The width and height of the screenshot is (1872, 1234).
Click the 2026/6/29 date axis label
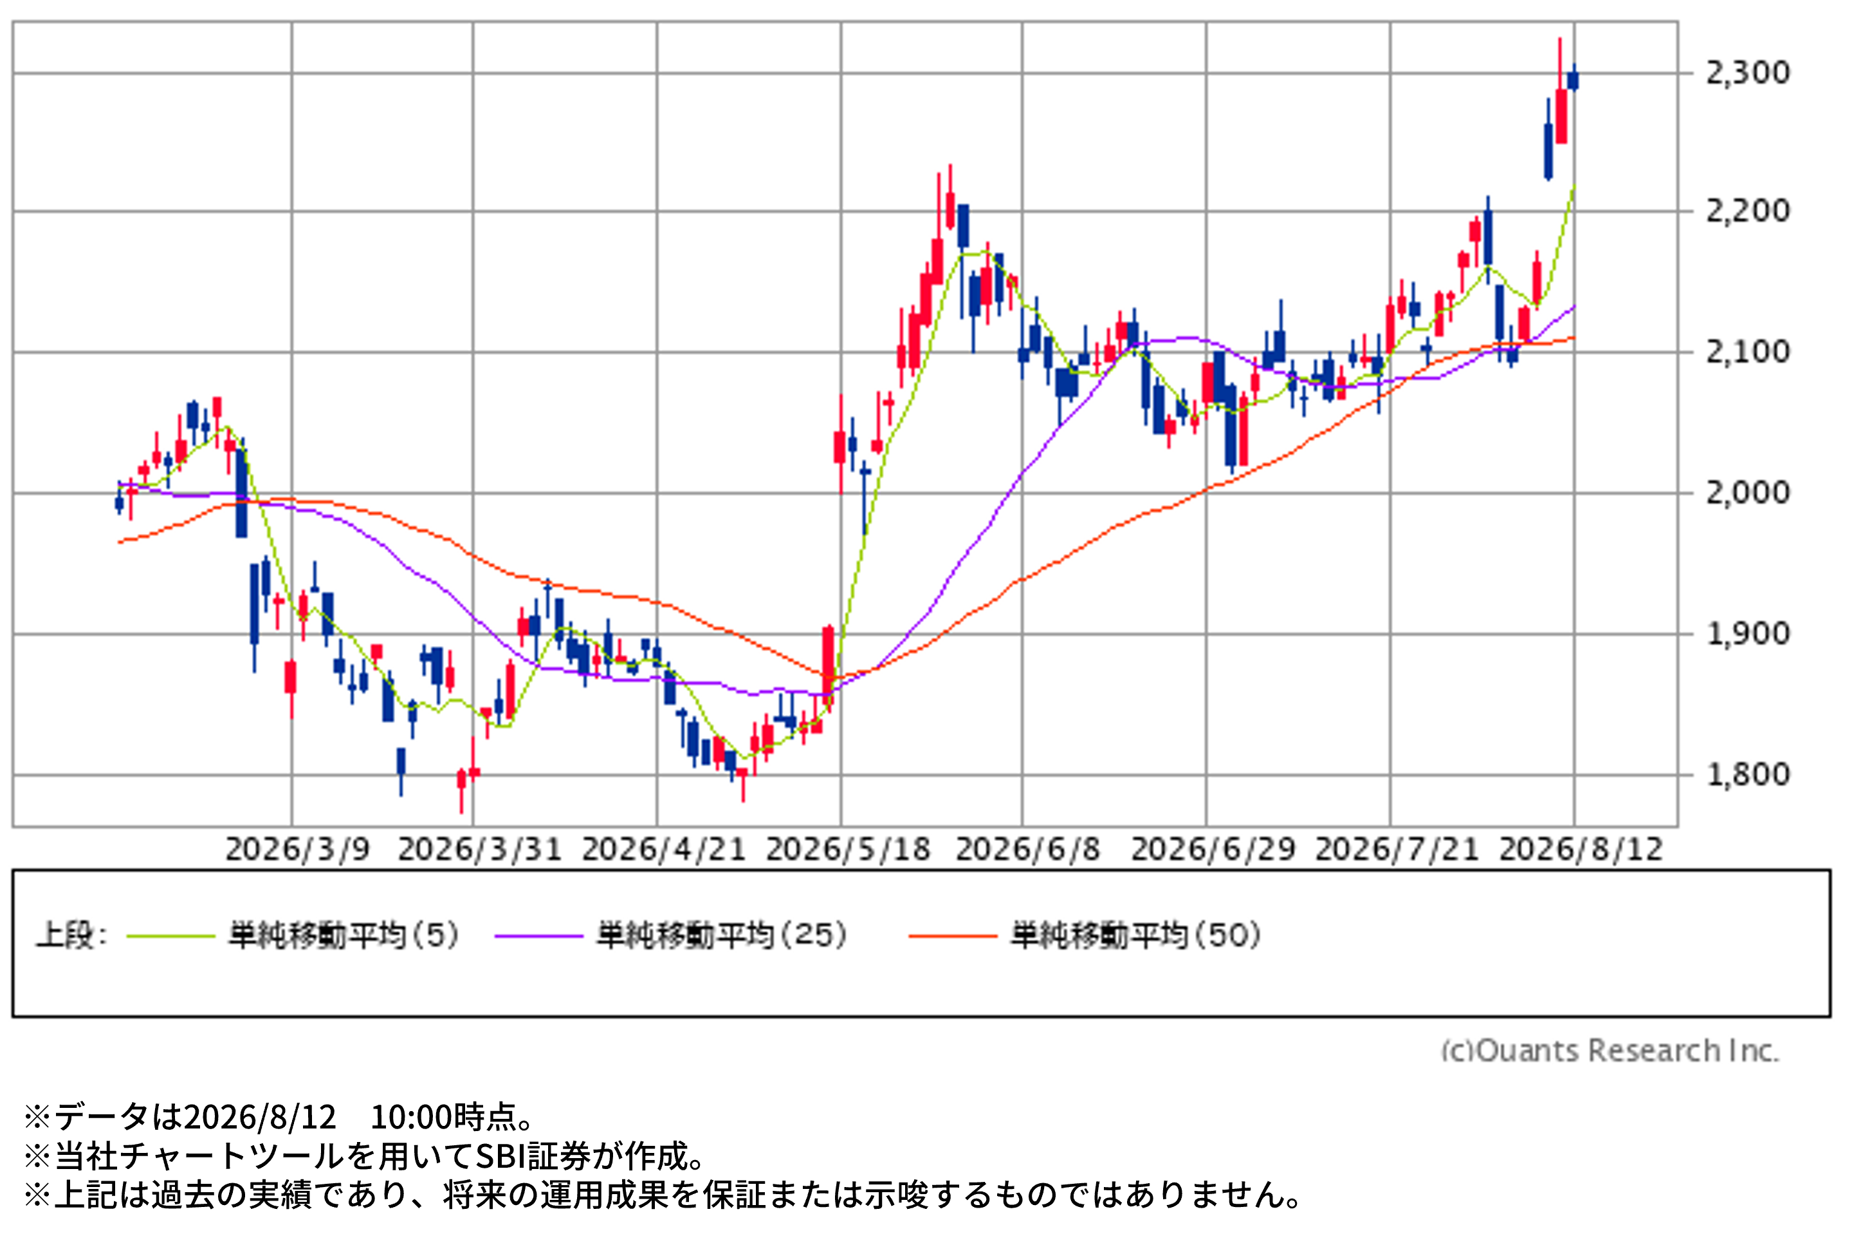(1213, 850)
